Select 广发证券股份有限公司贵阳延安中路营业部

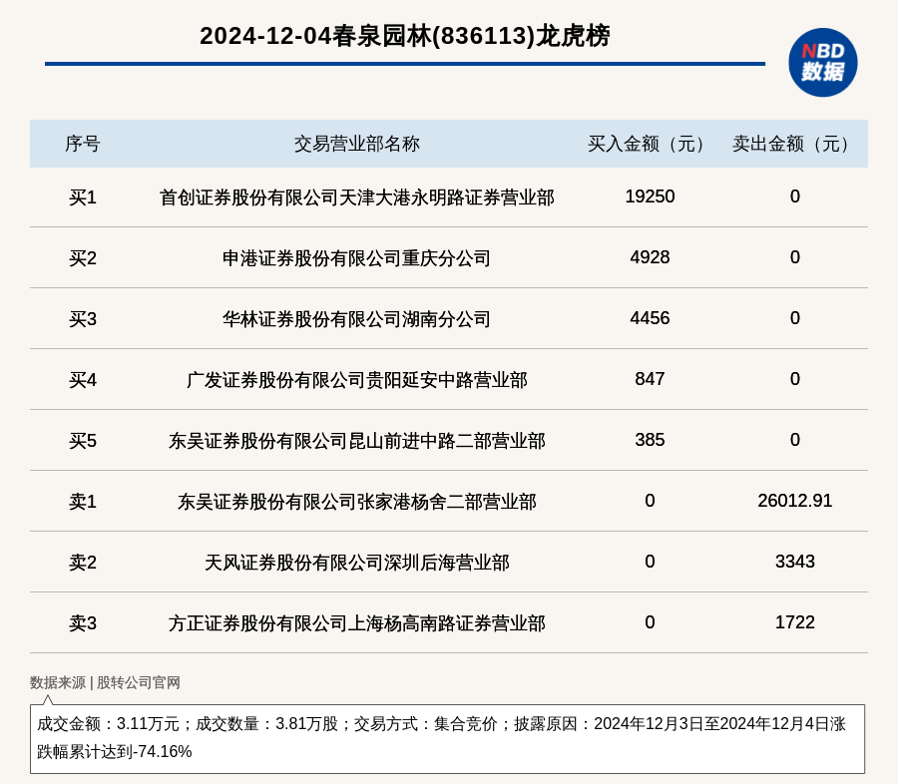(357, 380)
